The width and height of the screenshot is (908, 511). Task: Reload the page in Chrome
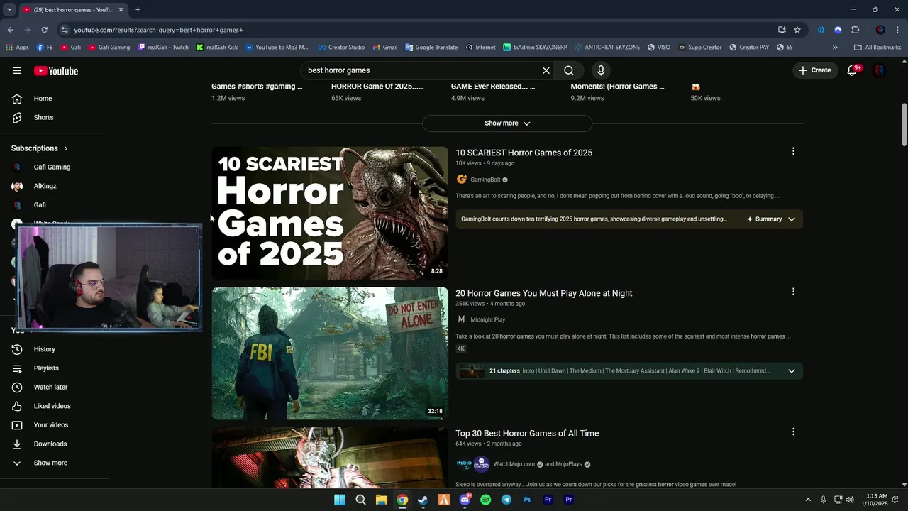point(44,30)
